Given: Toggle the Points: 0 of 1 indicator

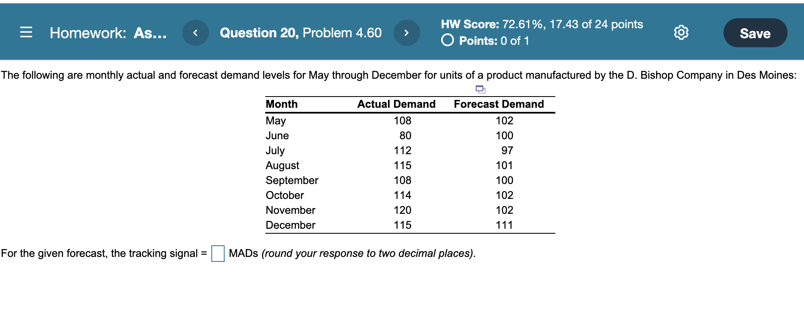Looking at the screenshot, I should coord(488,41).
